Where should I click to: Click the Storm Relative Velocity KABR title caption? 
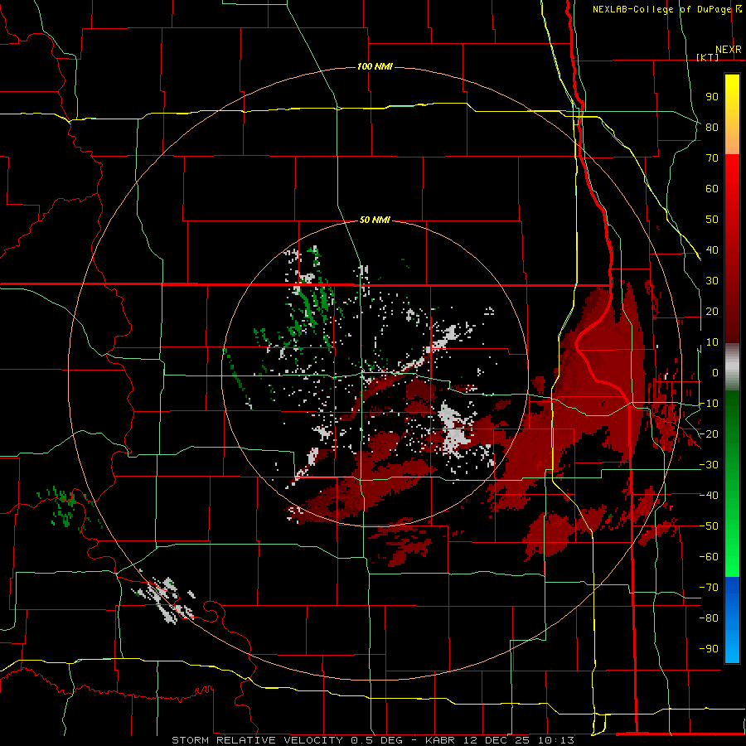tap(373, 740)
